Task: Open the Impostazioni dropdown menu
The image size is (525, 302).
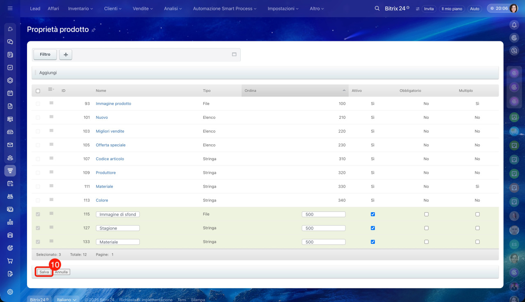Action: [x=283, y=9]
